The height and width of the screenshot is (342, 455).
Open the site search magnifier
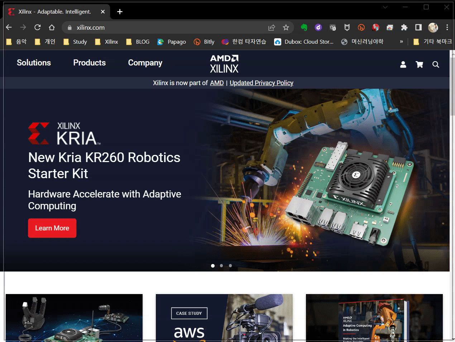click(436, 64)
